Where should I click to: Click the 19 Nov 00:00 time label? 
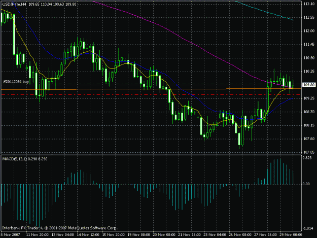click(x=138, y=235)
